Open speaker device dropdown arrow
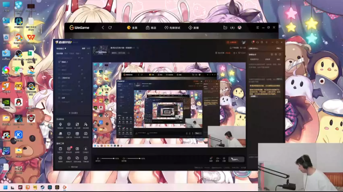Viewport: 343px width, 192px height. (126, 159)
